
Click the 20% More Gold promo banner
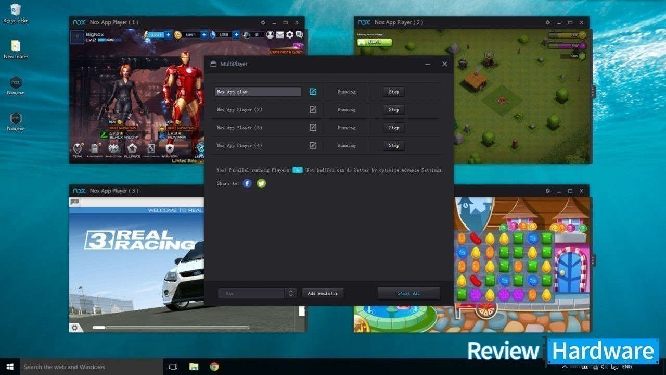[x=286, y=52]
